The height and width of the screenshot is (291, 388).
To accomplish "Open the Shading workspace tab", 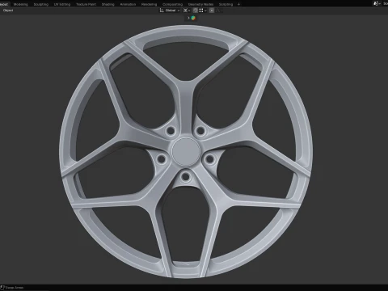I will coord(108,4).
